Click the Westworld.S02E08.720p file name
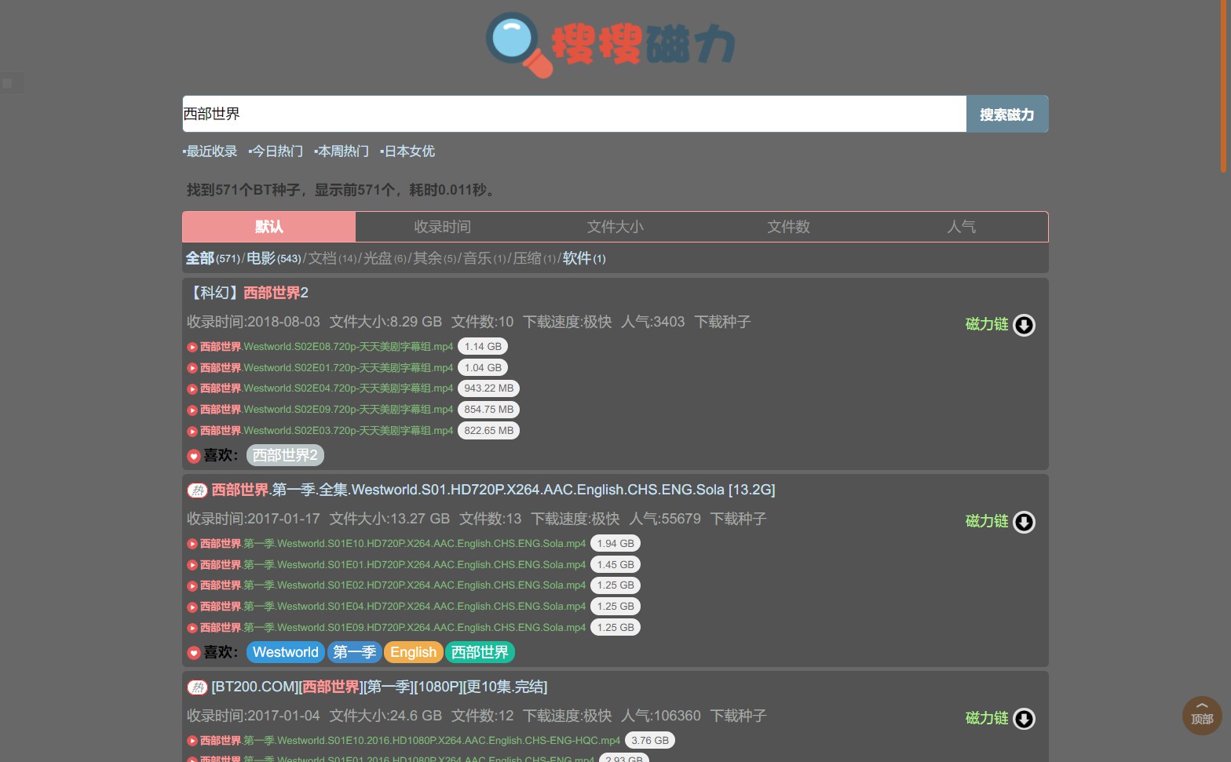The height and width of the screenshot is (762, 1231). 327,347
